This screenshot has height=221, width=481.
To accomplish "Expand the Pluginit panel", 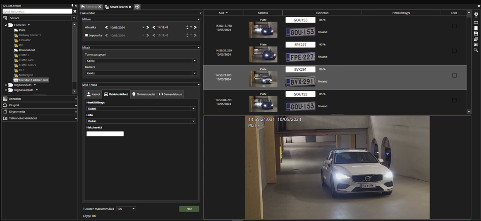I will tap(39, 105).
